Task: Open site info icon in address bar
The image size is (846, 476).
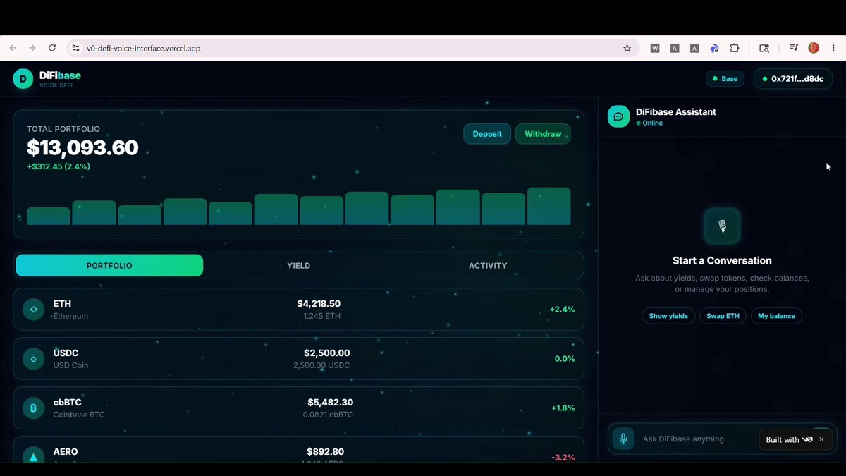Action: pos(76,48)
